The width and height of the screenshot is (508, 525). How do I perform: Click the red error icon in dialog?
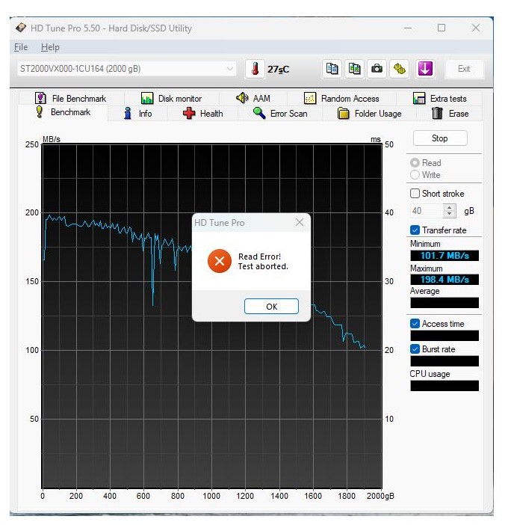(x=219, y=261)
